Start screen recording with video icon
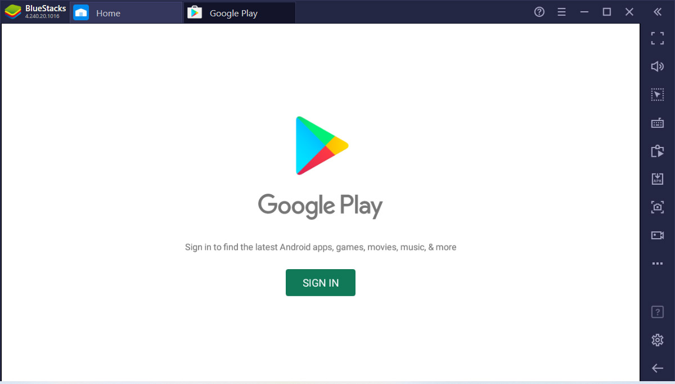675x384 pixels. click(x=657, y=235)
